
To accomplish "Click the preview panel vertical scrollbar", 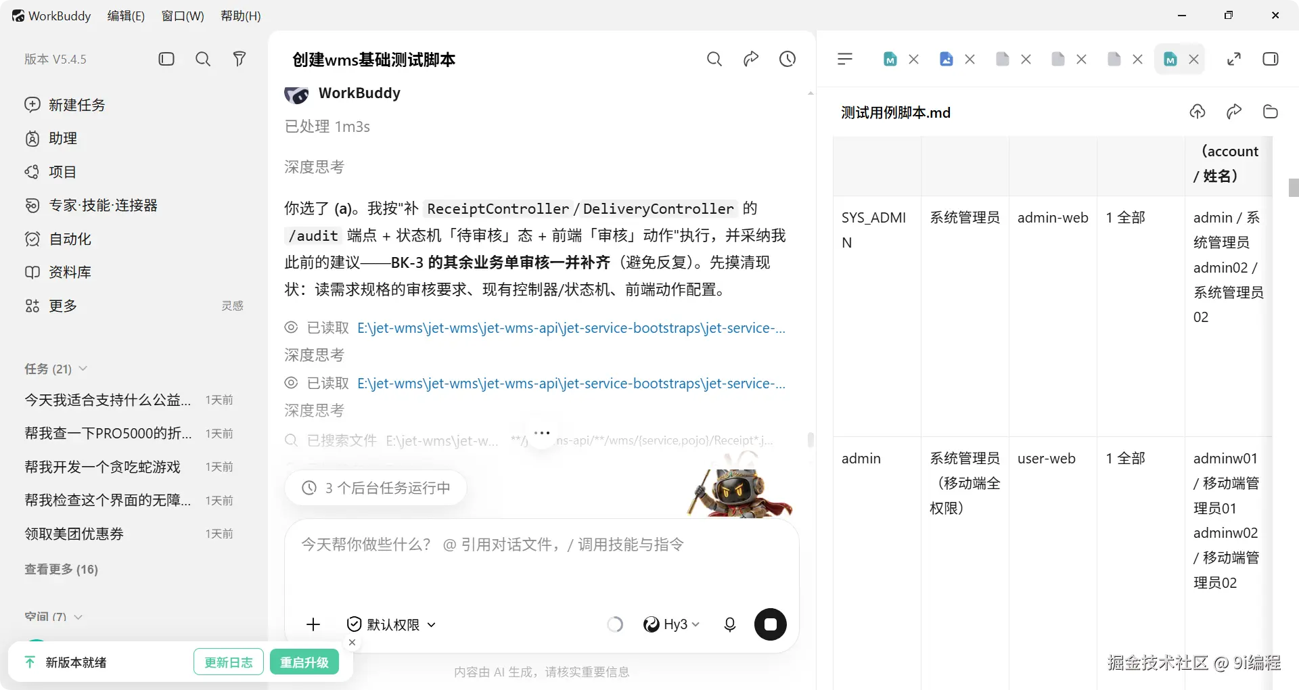I will 1294,187.
